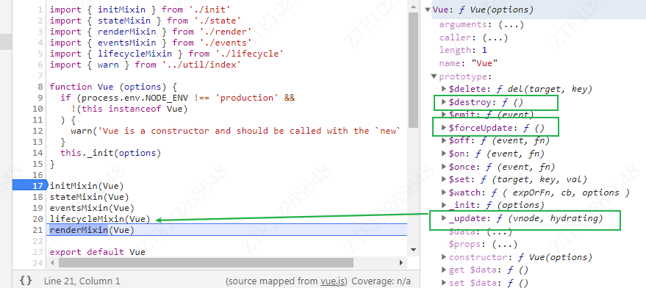The width and height of the screenshot is (646, 288).
Task: Click the horizontal scrollbar thumb
Action: [x=206, y=262]
